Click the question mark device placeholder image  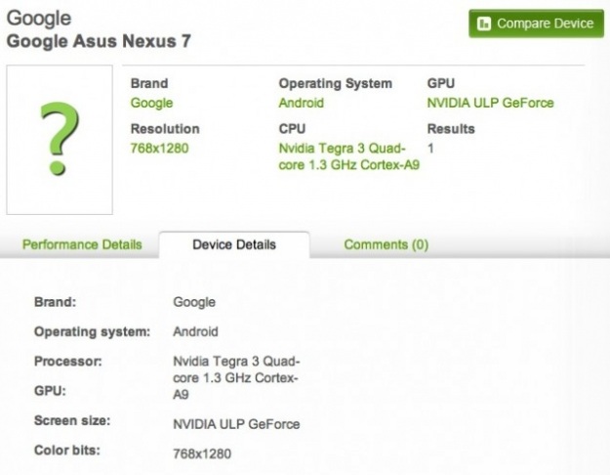[x=59, y=140]
